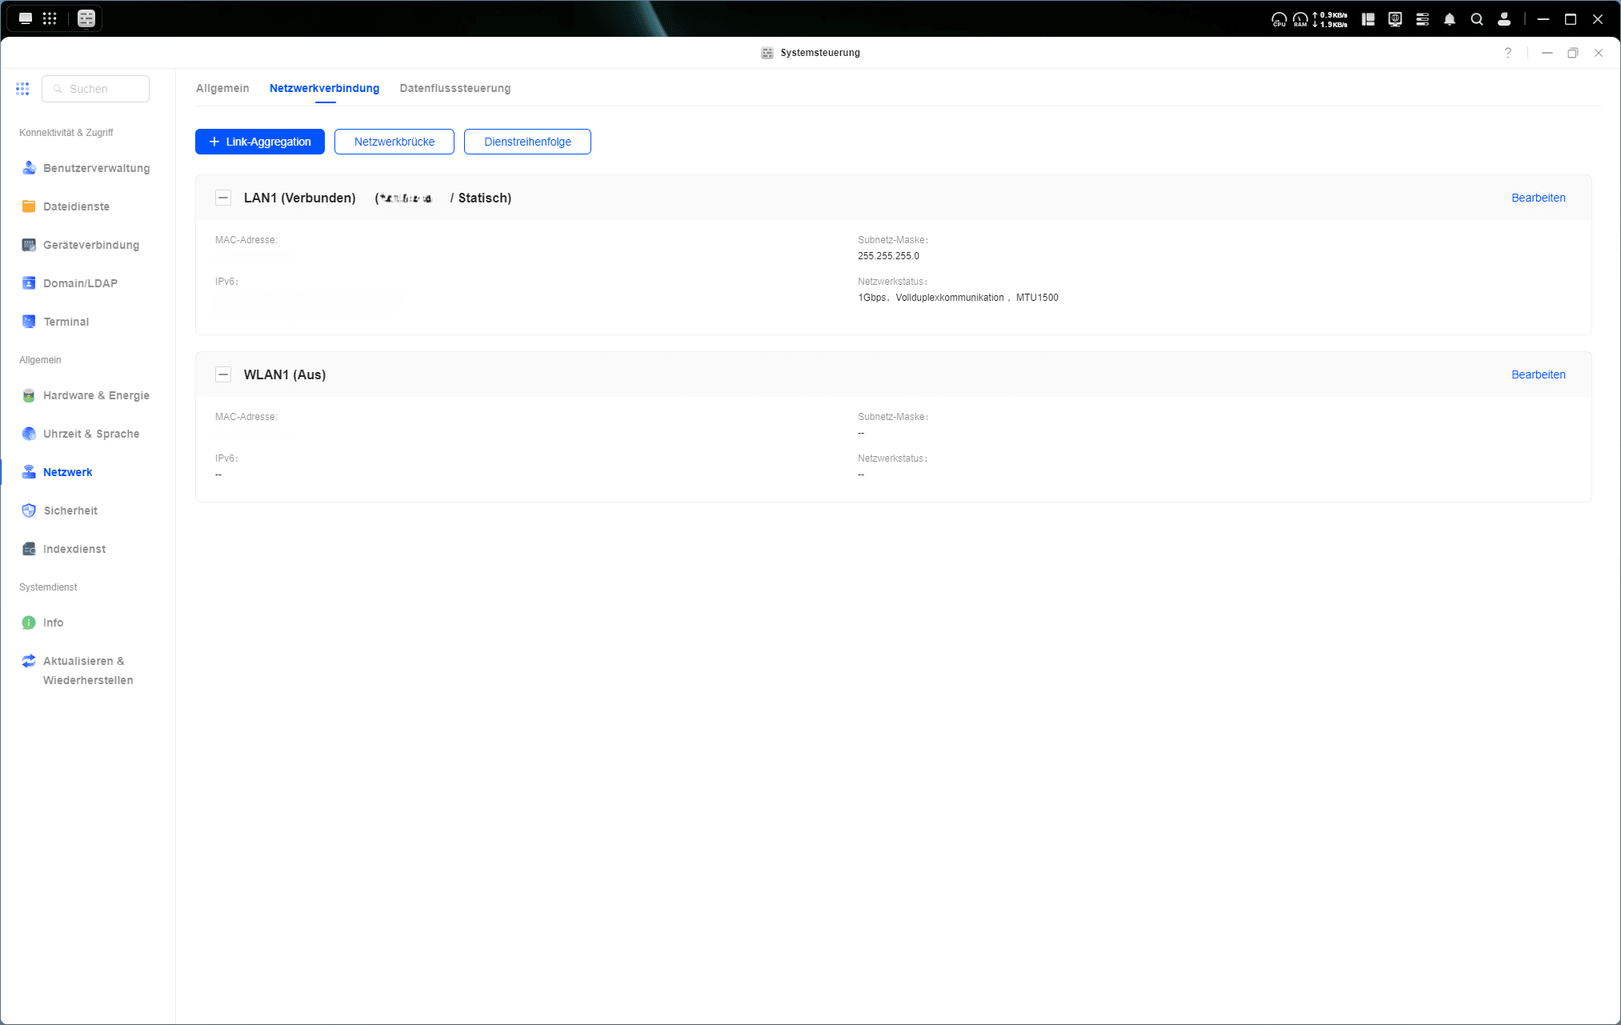Click the notification bell icon
The image size is (1621, 1025).
[1450, 19]
